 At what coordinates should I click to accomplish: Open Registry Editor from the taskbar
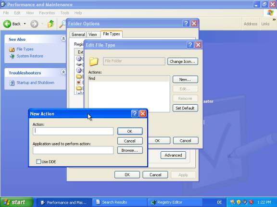175,202
